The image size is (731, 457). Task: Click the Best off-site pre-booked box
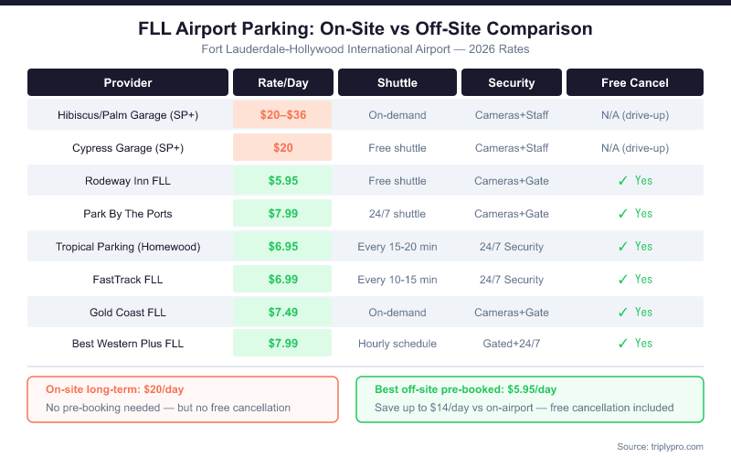coord(530,399)
